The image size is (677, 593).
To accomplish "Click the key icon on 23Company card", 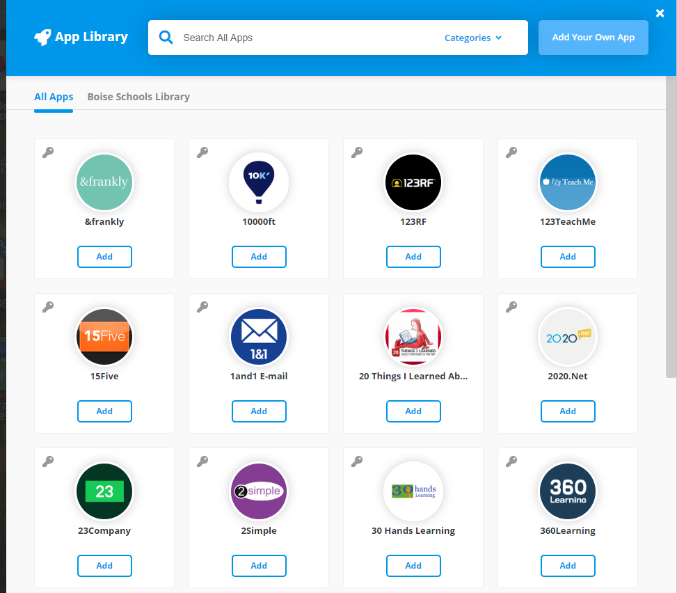I will (48, 461).
